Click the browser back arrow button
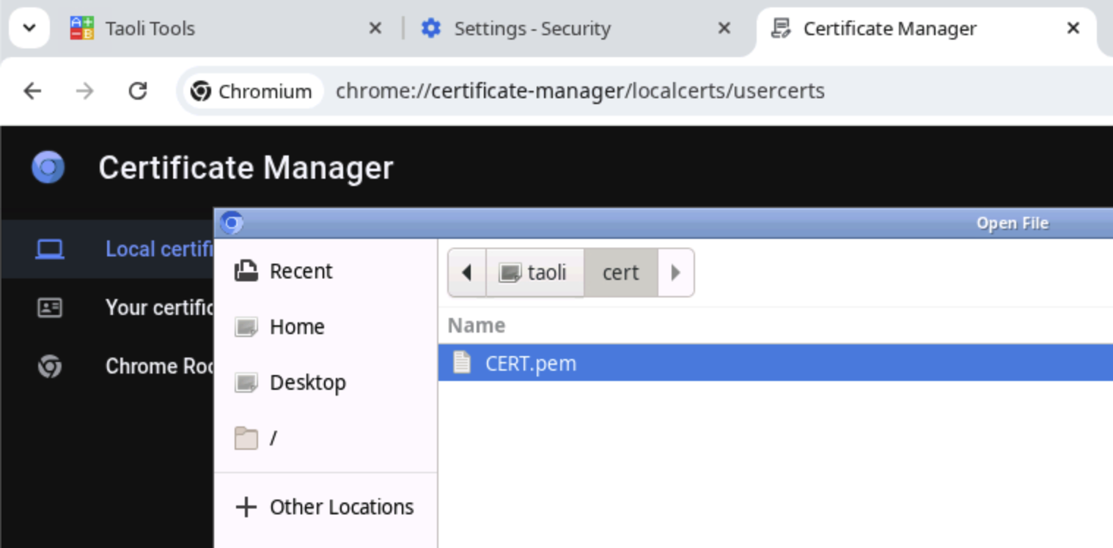This screenshot has height=548, width=1113. (32, 91)
